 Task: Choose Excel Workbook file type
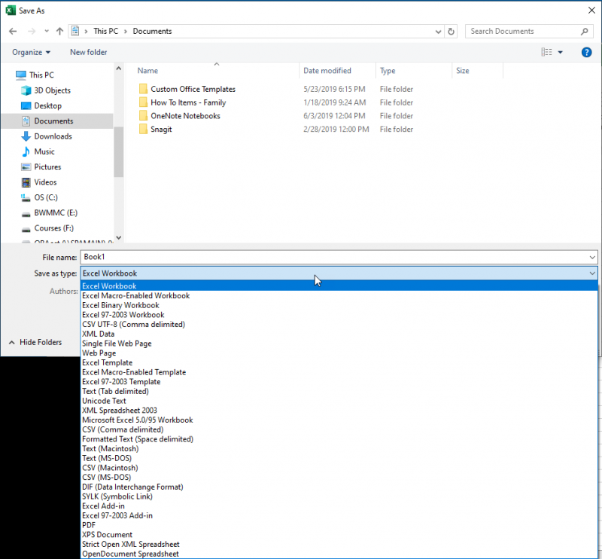[x=339, y=286]
